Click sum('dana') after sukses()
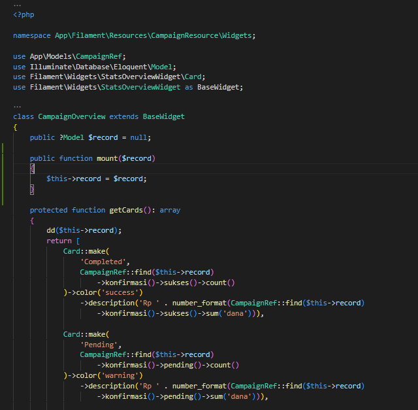 (229, 313)
